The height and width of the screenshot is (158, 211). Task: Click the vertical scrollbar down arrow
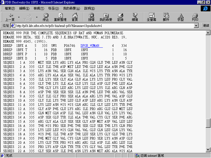pyautogui.click(x=208, y=150)
